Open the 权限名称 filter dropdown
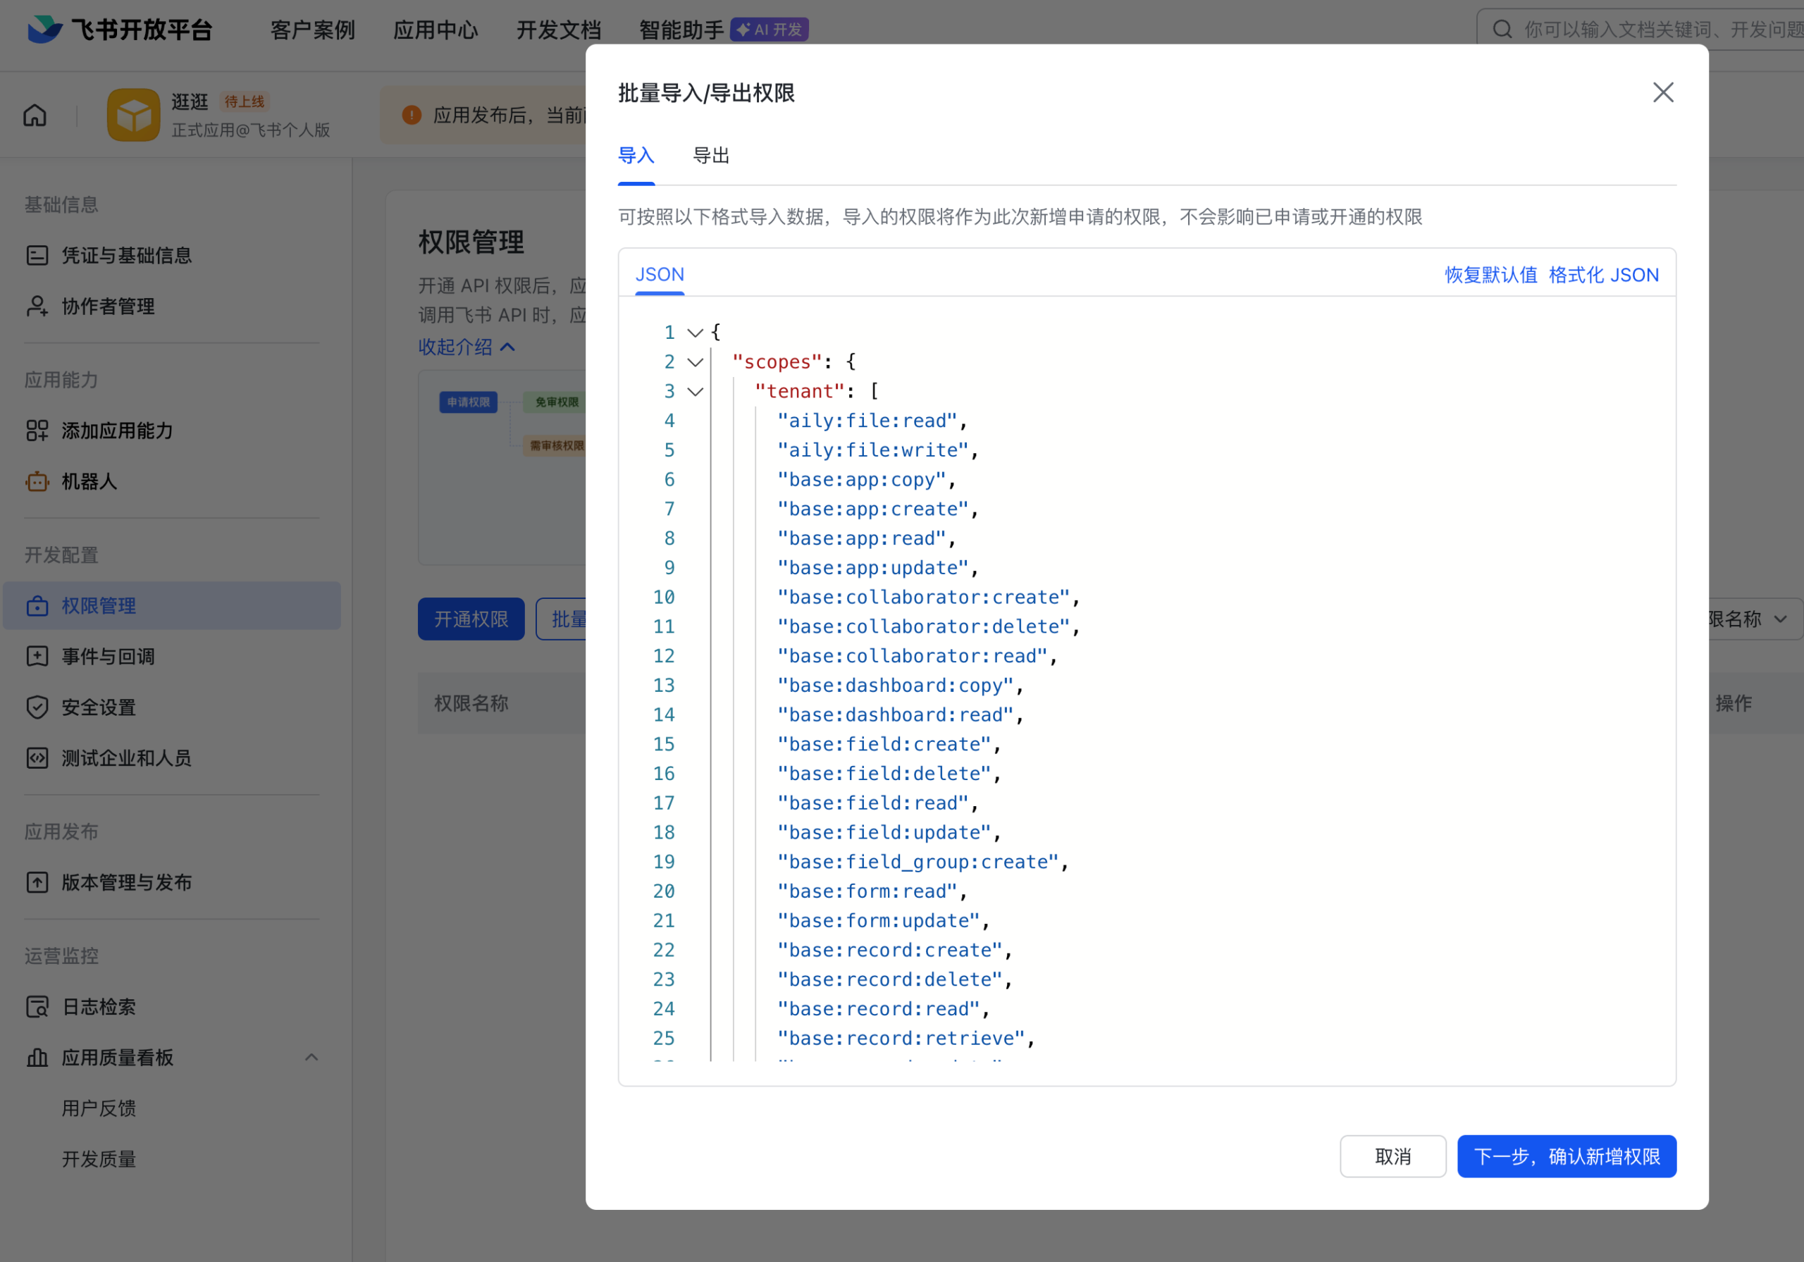Image resolution: width=1804 pixels, height=1262 pixels. 1752,619
